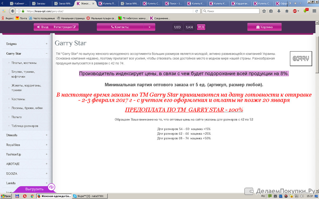Viewport: 319px width, 199px height.
Task: Launch Opera from the taskbar quick launch
Action: click(x=25, y=196)
